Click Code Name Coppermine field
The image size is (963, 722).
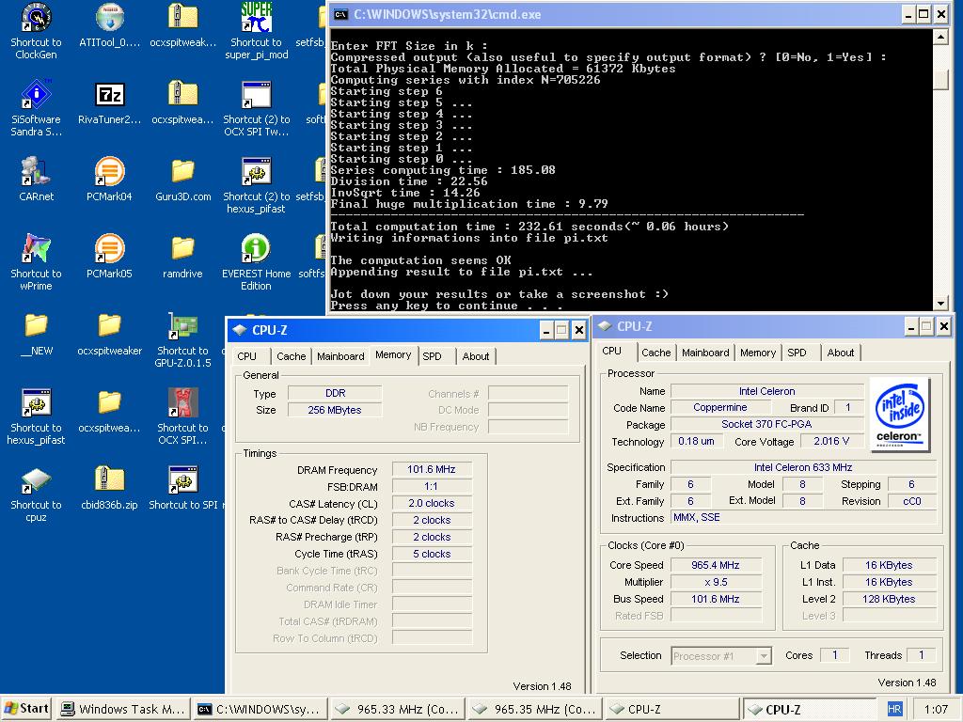[720, 408]
